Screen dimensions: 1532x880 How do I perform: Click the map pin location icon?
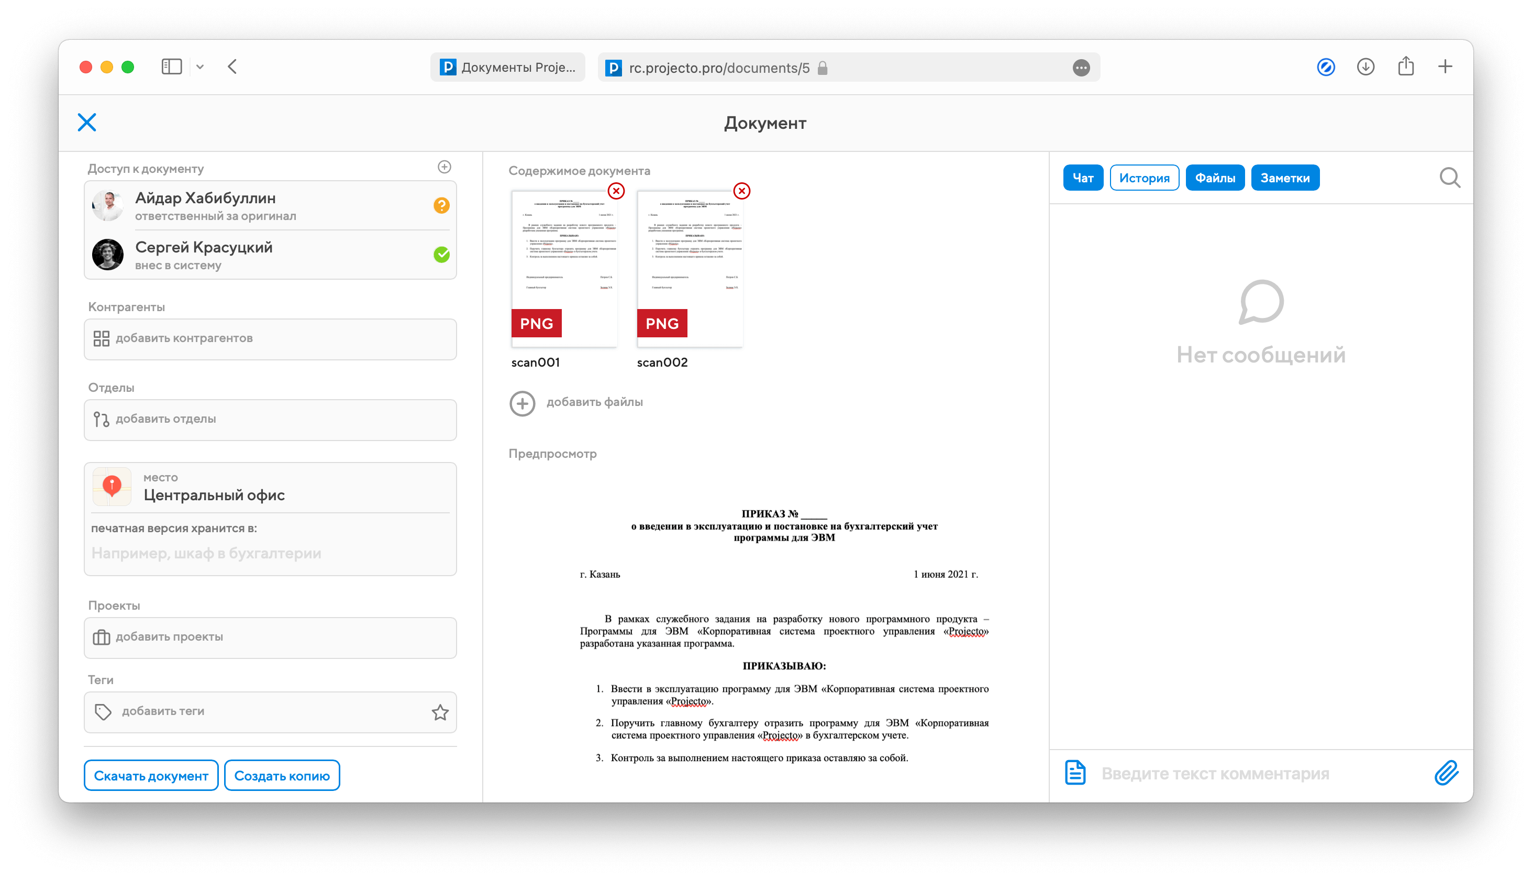112,487
